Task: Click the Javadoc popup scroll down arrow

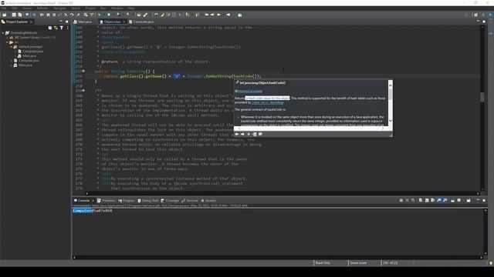Action: (391, 121)
